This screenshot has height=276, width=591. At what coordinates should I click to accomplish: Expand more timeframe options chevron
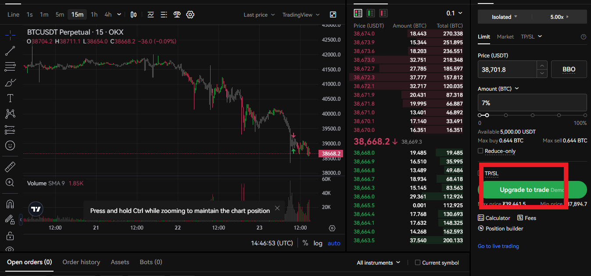pyautogui.click(x=119, y=14)
